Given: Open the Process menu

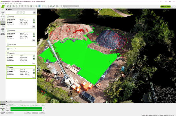Looking at the screenshot, I should [x=7, y=4].
